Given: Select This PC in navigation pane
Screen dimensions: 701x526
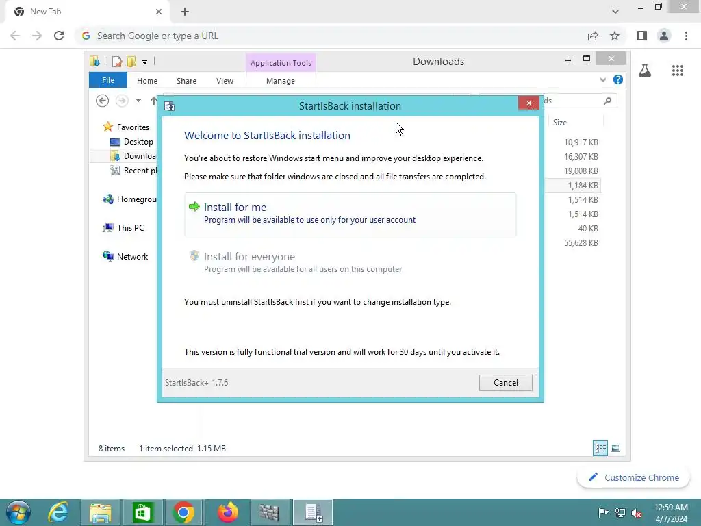Looking at the screenshot, I should [123, 227].
